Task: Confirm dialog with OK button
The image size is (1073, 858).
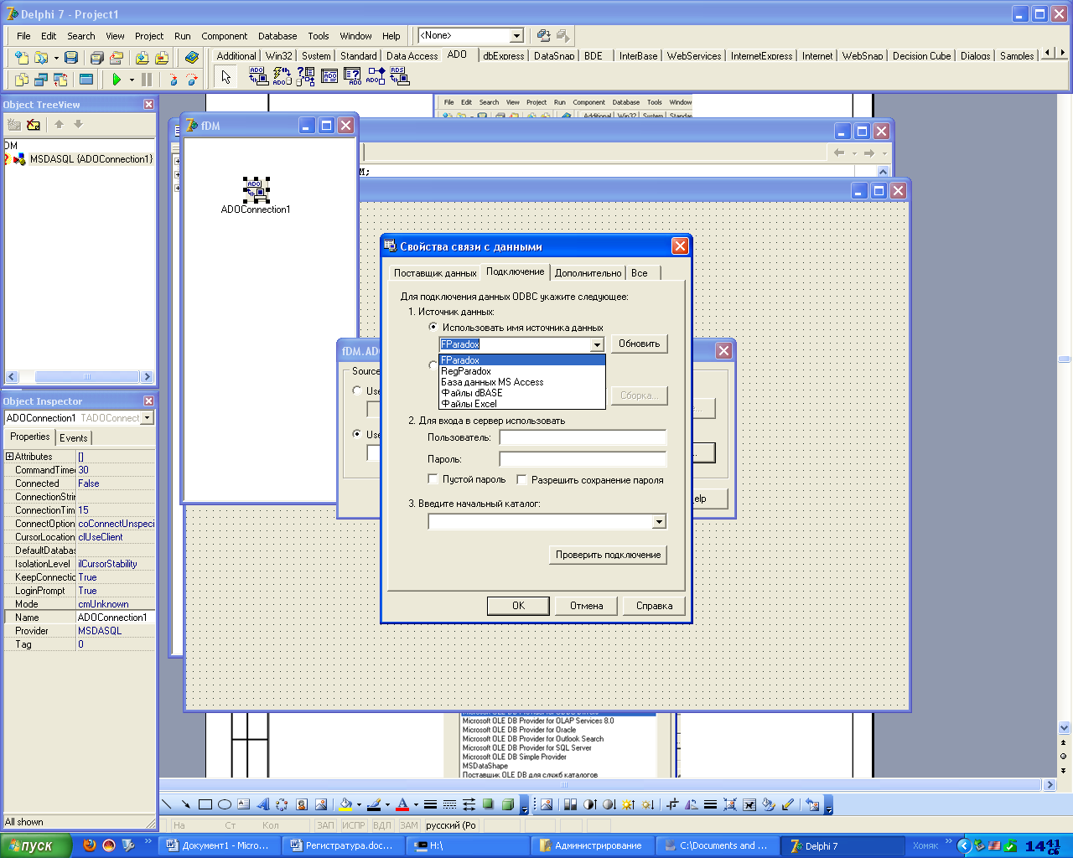Action: click(x=518, y=606)
